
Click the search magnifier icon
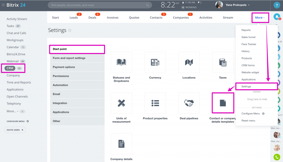point(148,5)
